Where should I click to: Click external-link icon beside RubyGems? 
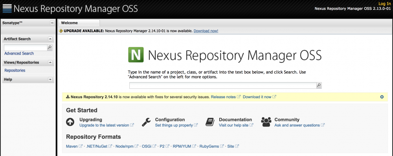222,146
